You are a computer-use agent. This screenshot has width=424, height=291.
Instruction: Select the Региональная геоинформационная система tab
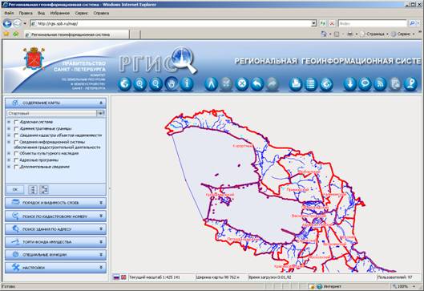tap(76, 34)
